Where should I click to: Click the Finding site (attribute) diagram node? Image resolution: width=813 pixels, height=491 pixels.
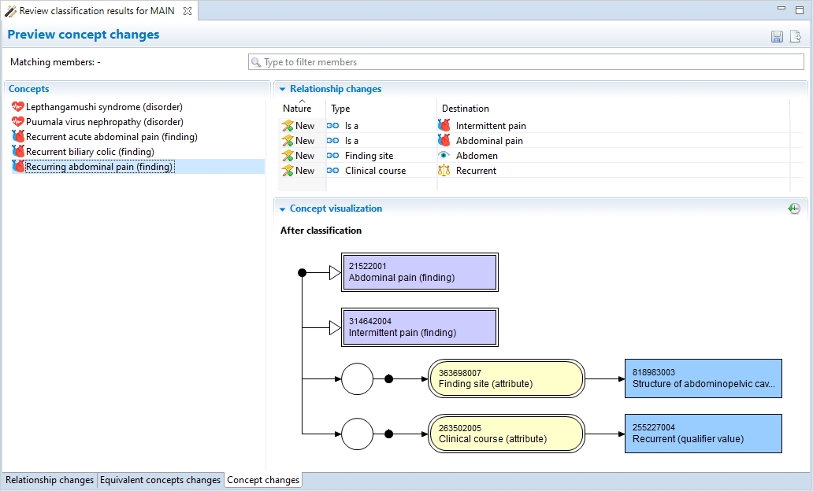[x=506, y=378]
